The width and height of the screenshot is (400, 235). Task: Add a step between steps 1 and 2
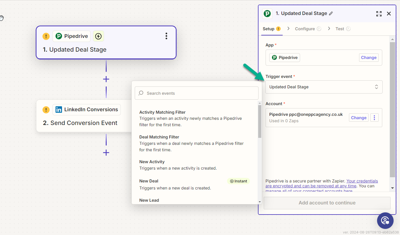106,79
